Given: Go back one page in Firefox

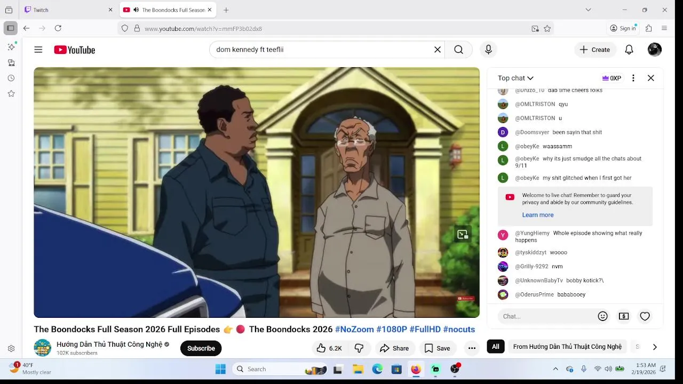Looking at the screenshot, I should tap(26, 28).
